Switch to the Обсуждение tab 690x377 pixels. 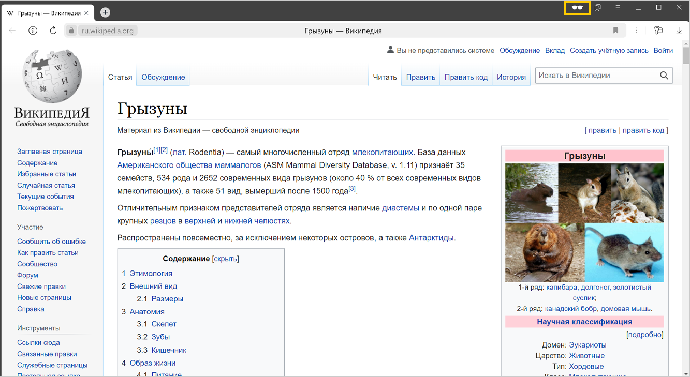163,77
